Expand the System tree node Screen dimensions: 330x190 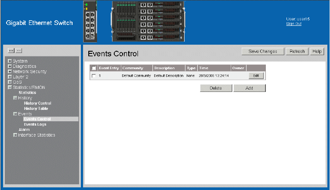click(10, 61)
